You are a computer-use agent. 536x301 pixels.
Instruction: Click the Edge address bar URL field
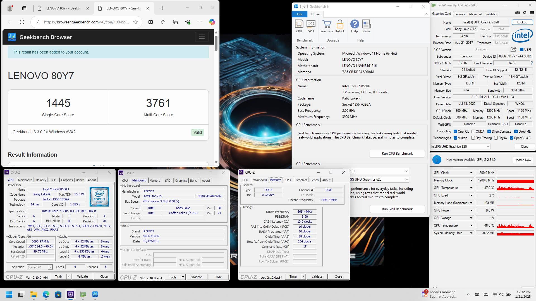click(x=87, y=22)
